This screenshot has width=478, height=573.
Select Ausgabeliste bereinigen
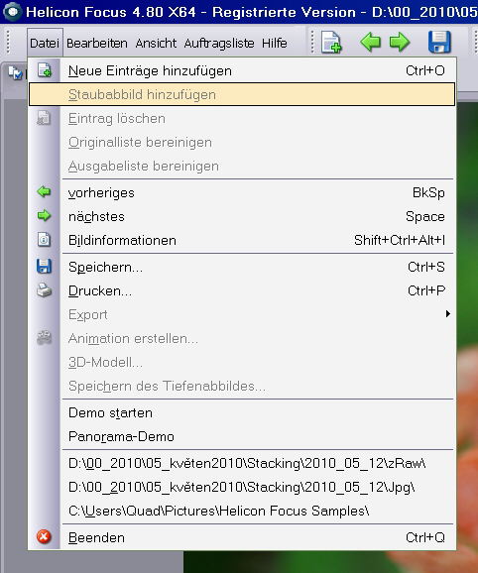[242, 166]
